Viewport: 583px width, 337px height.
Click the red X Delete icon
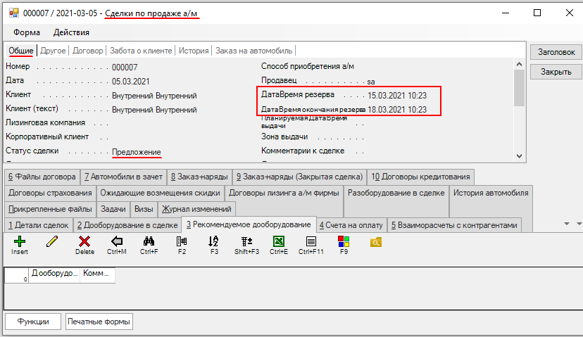click(84, 242)
